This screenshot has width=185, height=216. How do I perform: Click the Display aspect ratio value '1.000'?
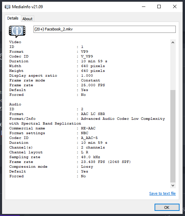click(87, 76)
